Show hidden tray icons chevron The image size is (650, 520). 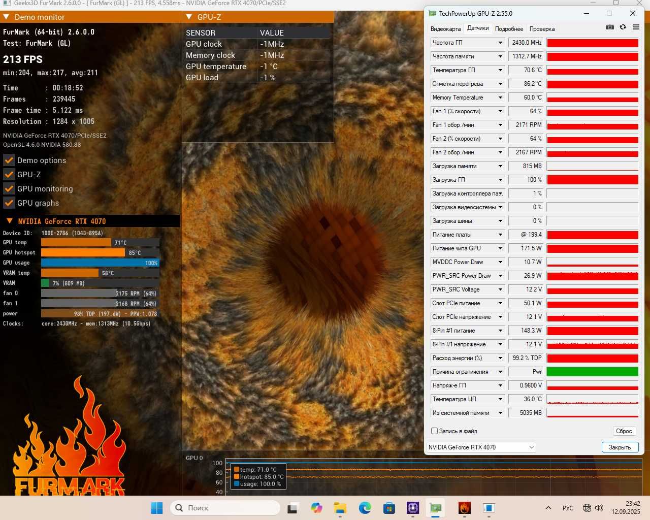point(548,508)
